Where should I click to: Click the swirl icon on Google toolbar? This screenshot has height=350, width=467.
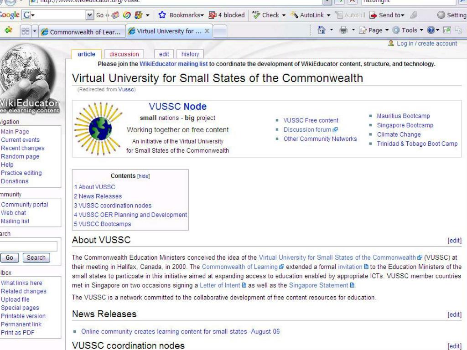click(127, 15)
